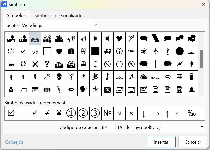Click the Insertar button
The image size is (210, 150).
point(161,142)
